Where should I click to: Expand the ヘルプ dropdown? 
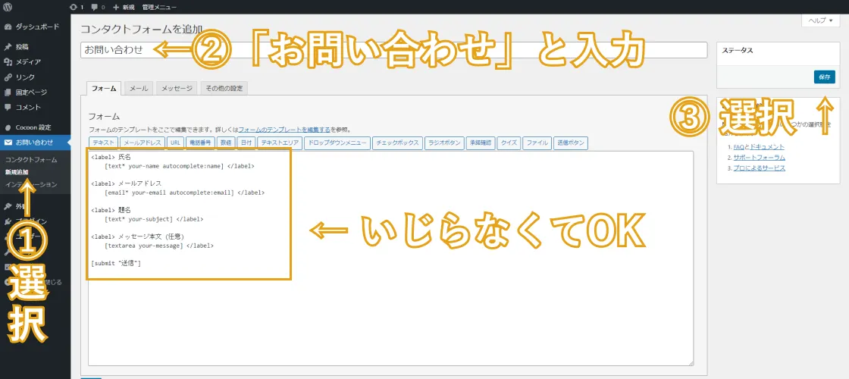coord(820,20)
